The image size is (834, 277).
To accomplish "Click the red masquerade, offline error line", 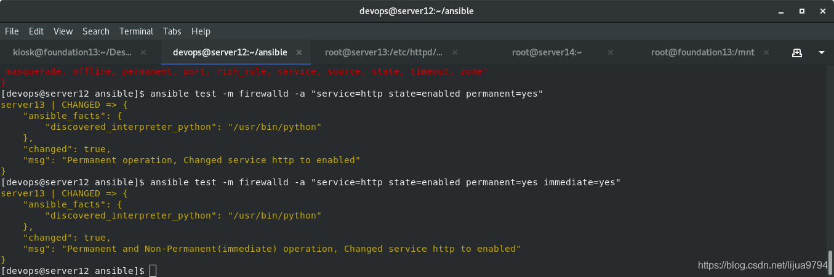I will (246, 71).
